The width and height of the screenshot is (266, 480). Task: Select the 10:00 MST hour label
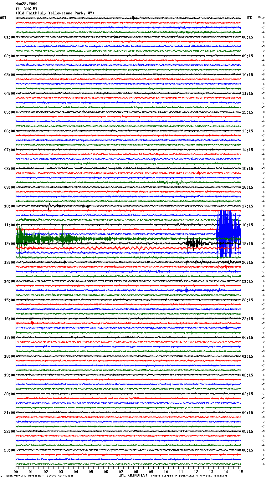(10, 206)
